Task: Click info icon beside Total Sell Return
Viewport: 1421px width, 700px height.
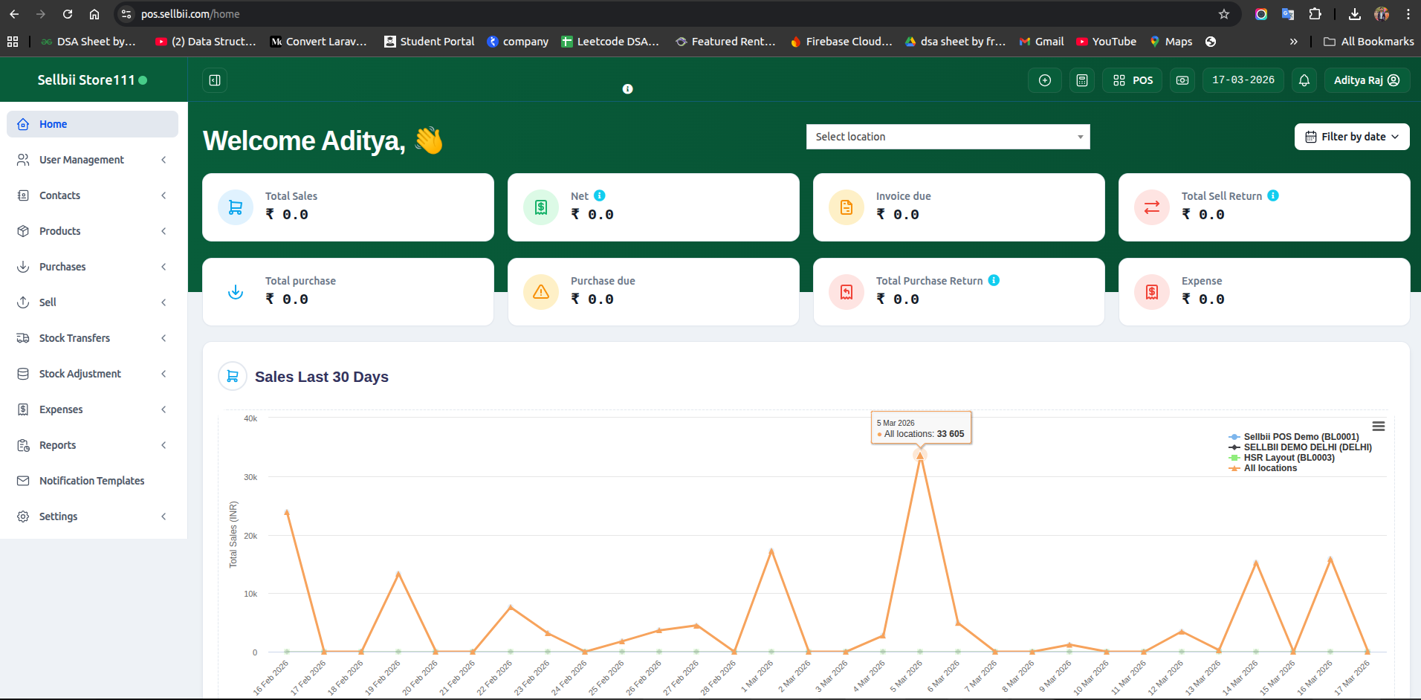Action: (1273, 195)
